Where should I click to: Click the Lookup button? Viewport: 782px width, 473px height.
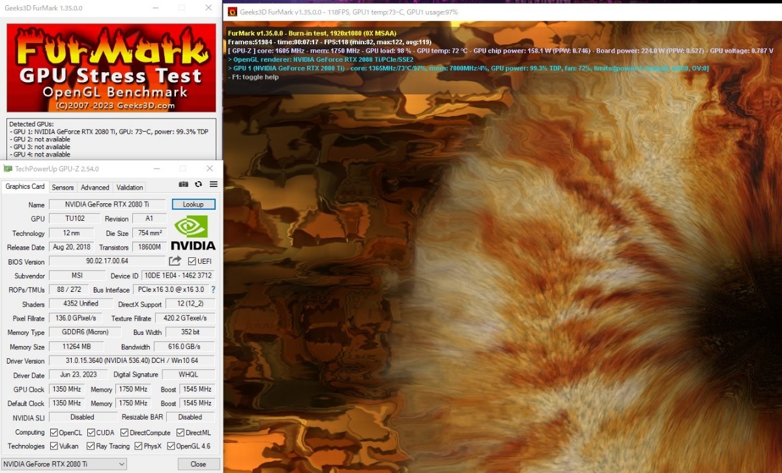pos(194,204)
